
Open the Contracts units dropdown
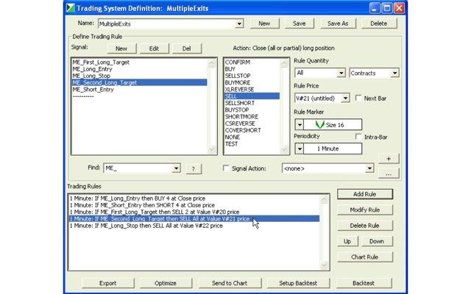[x=394, y=73]
